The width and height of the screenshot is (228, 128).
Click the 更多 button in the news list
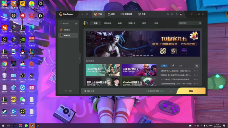197,66
